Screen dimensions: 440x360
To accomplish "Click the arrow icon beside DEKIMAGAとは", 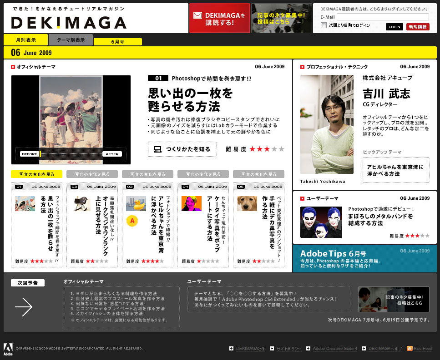I will (x=231, y=349).
